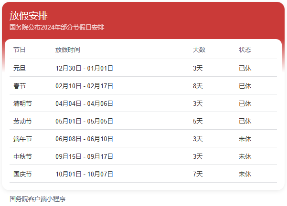Click the 节日 column header
This screenshot has width=287, height=206.
[20, 50]
